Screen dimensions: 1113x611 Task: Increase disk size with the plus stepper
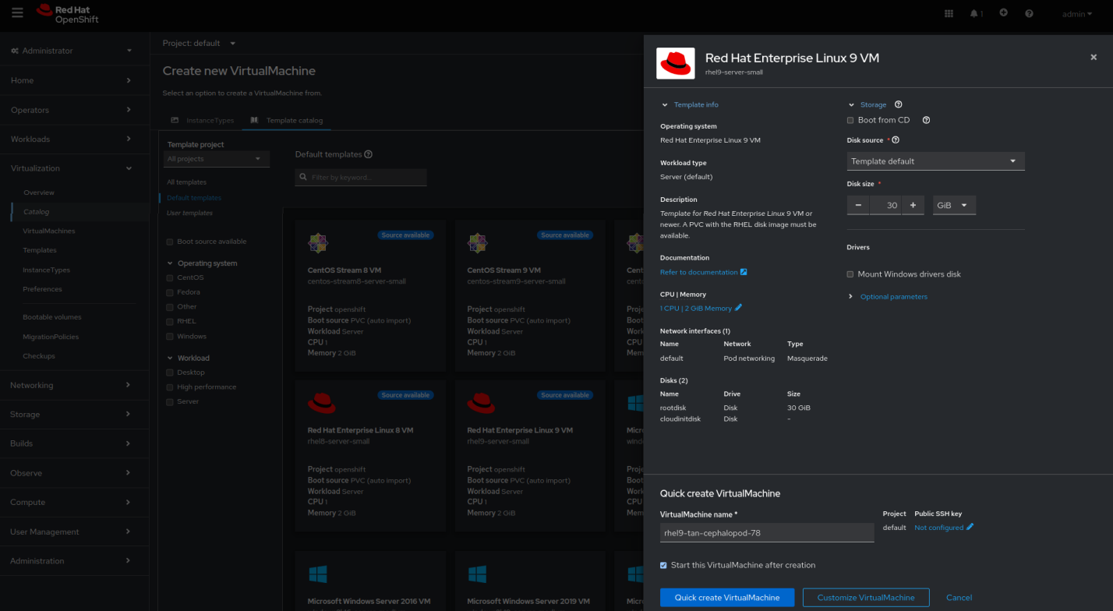pyautogui.click(x=913, y=204)
